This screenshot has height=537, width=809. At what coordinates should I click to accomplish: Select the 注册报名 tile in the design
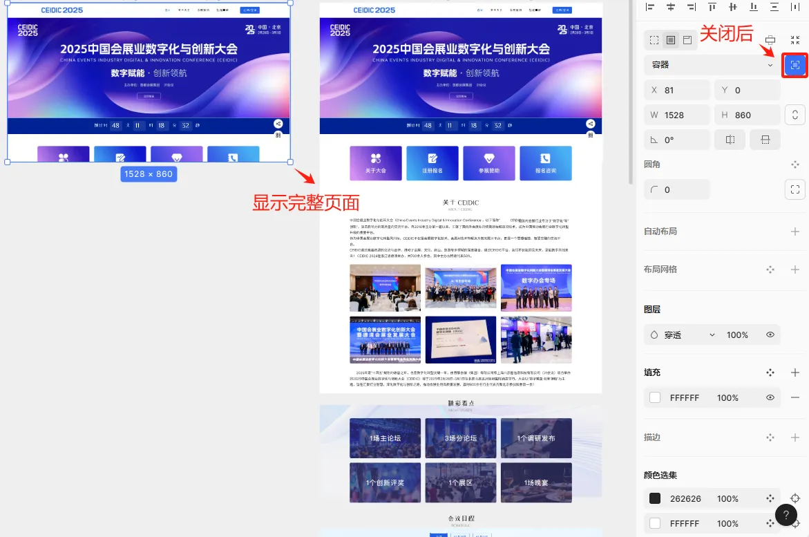[432, 163]
